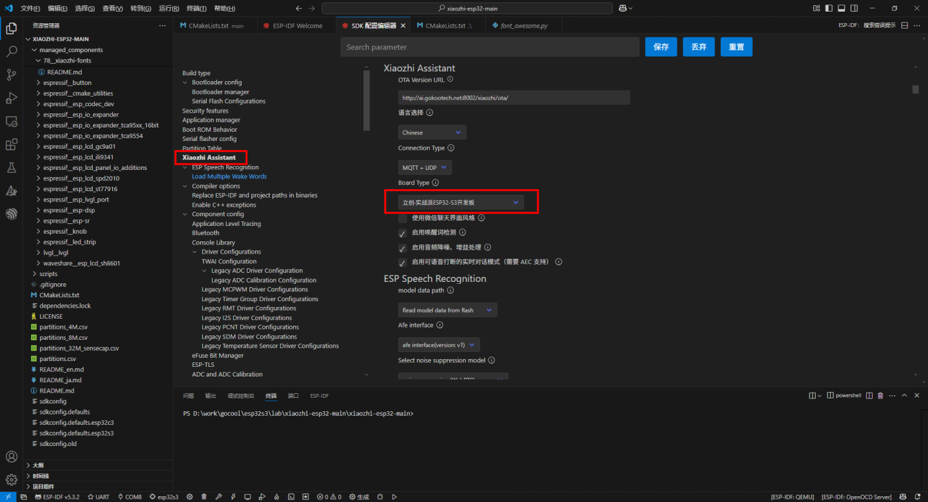This screenshot has height=502, width=928.
Task: Switch to the font_awesome.py tab
Action: coord(524,26)
